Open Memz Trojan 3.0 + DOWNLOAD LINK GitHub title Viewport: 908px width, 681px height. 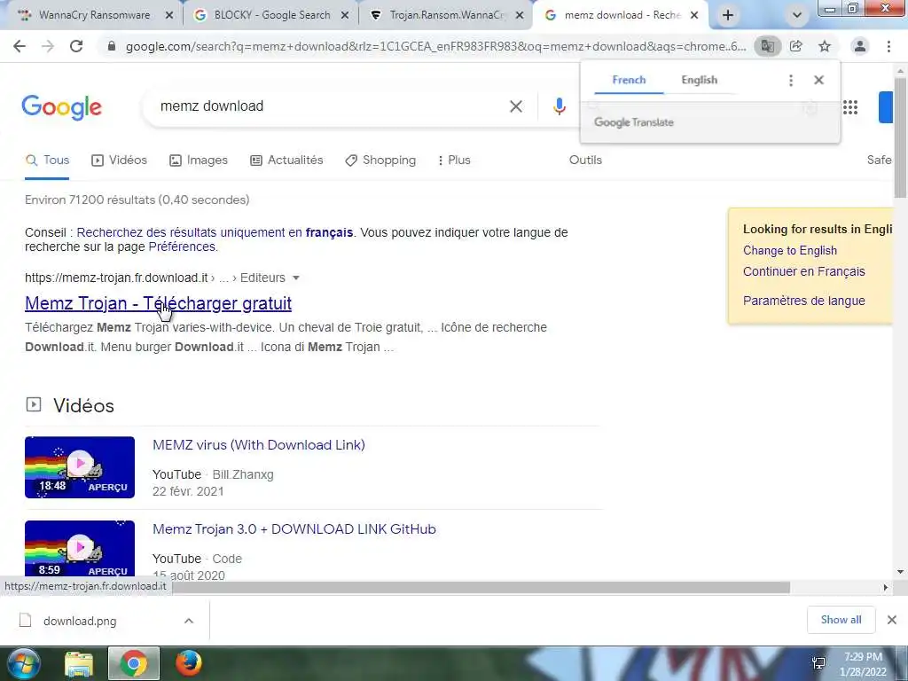click(294, 529)
